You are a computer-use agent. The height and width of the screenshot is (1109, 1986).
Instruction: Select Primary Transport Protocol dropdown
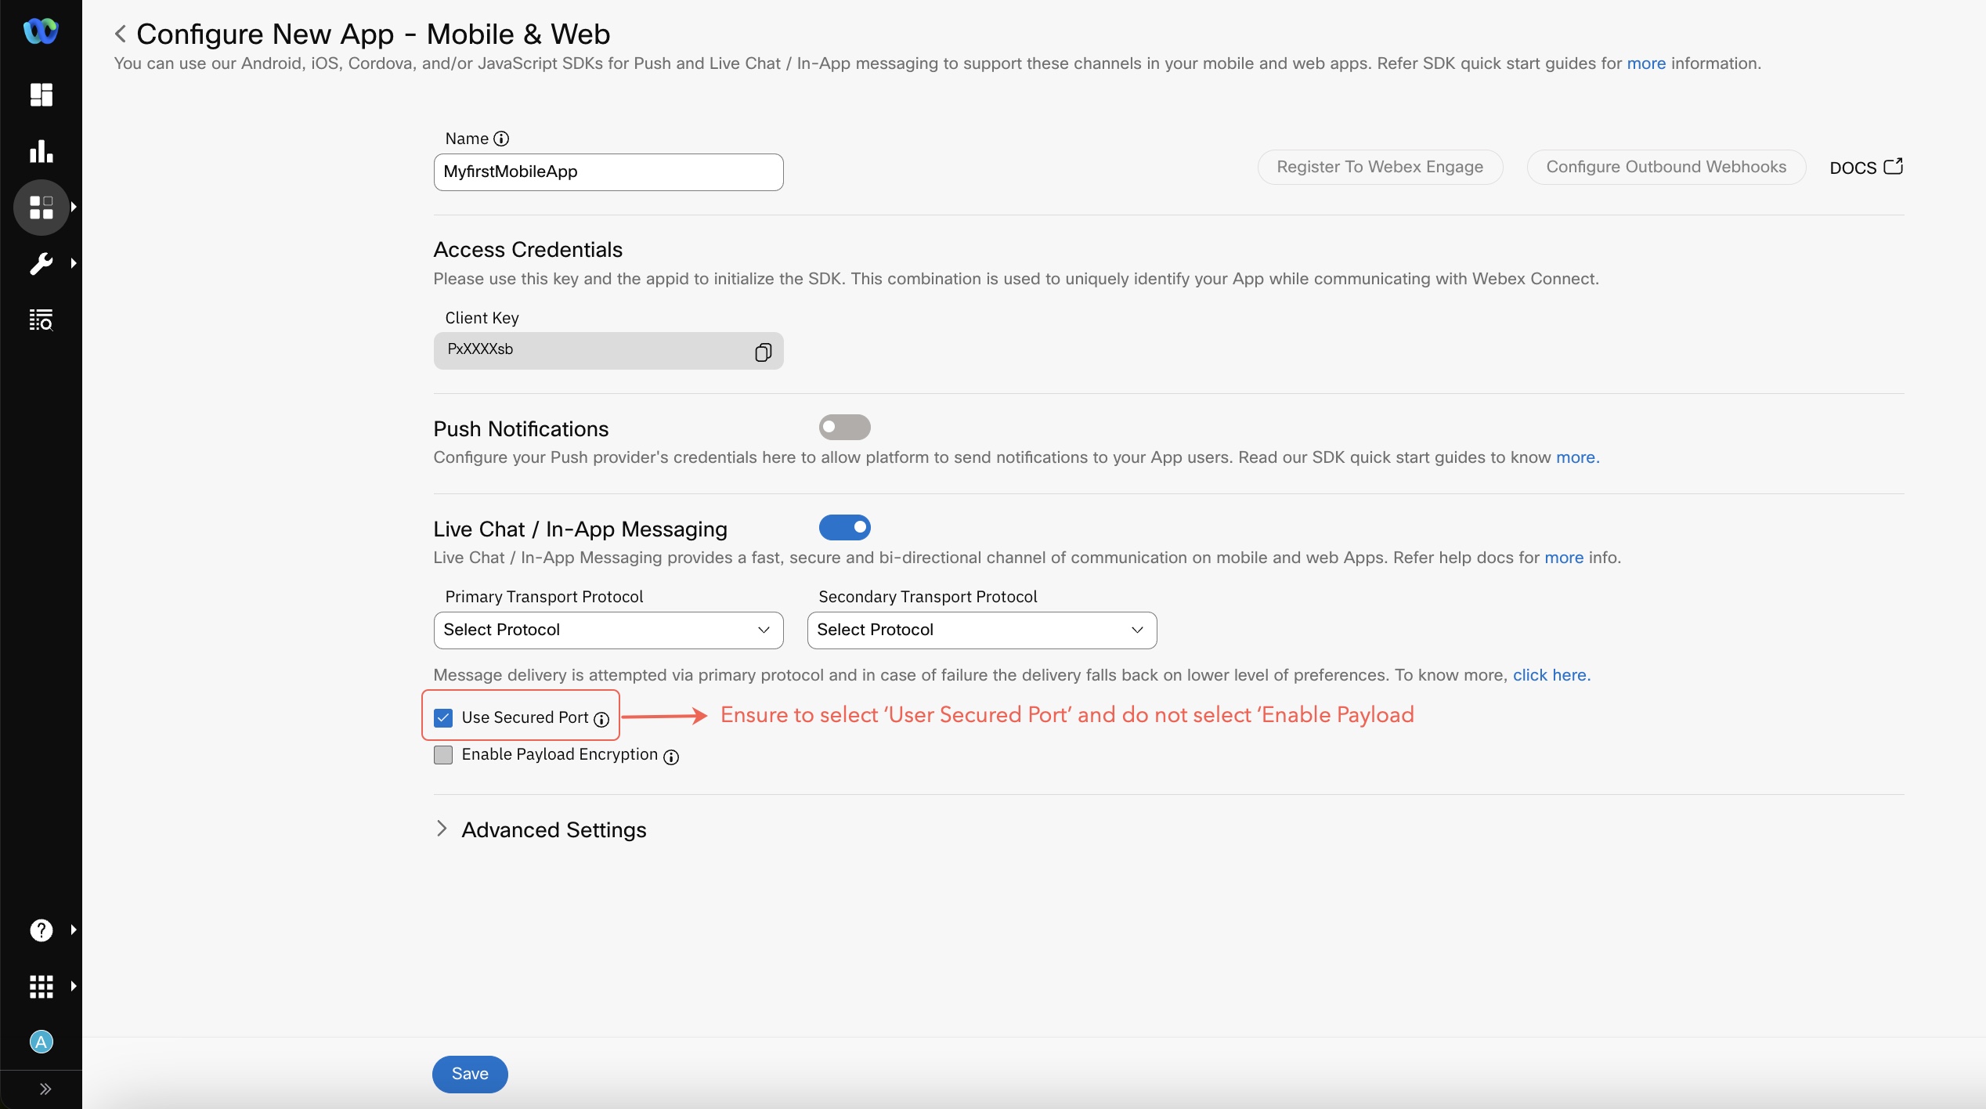(x=608, y=629)
